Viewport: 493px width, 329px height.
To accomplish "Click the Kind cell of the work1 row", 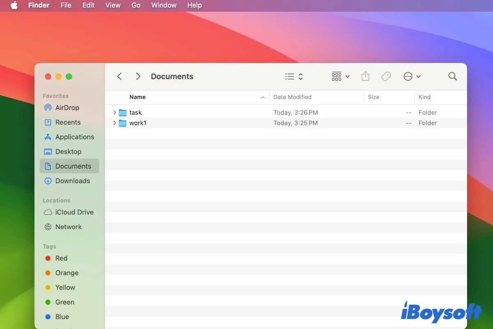I will click(x=428, y=123).
